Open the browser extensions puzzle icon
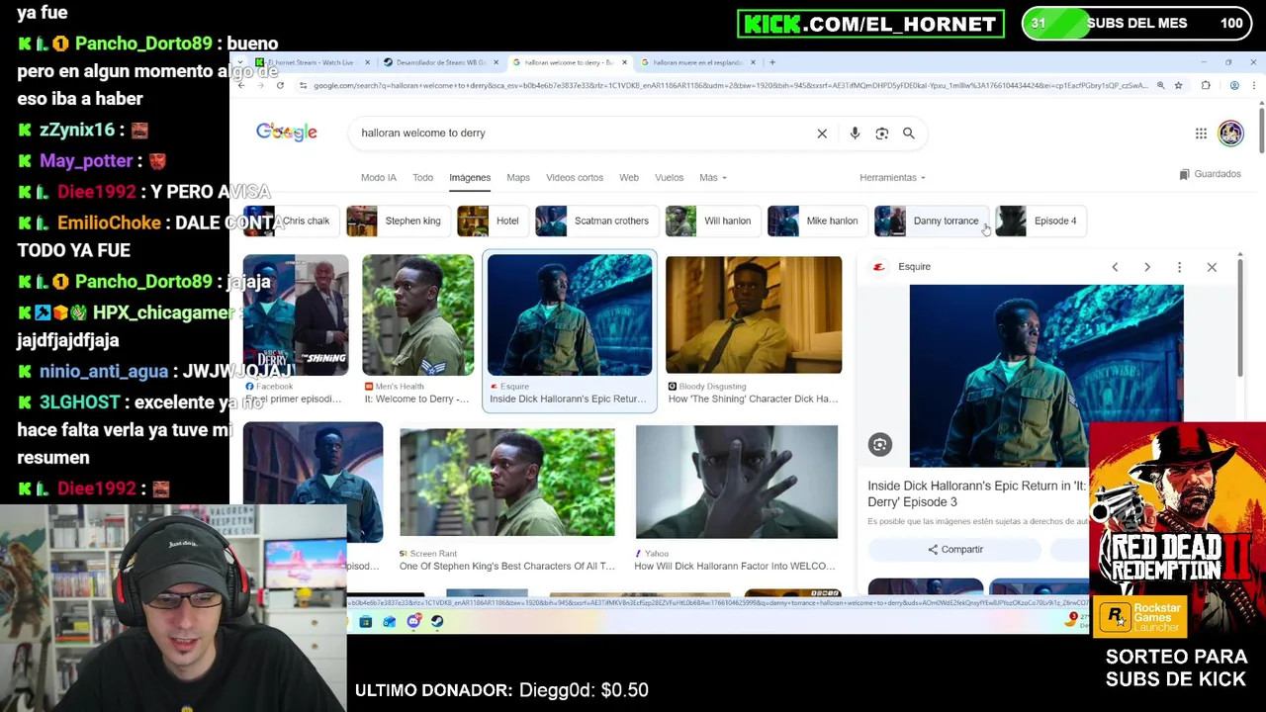 [1206, 86]
